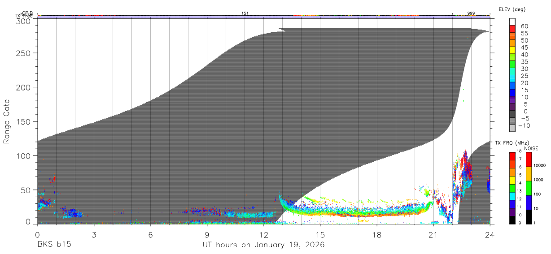Screen dimensions: 551x254
Task: Click the 'TX FRQ (MHz)' legend title
Action: [512, 142]
